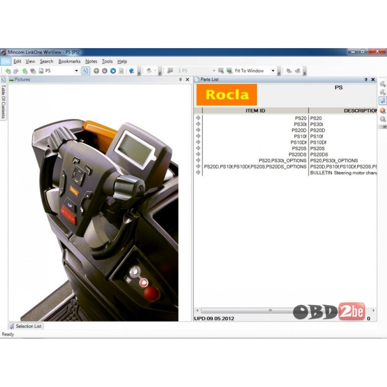Click the blue book icon in the toolbar

[131, 71]
